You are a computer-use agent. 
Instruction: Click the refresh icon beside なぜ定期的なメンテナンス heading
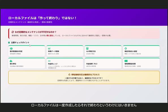tap(13, 32)
